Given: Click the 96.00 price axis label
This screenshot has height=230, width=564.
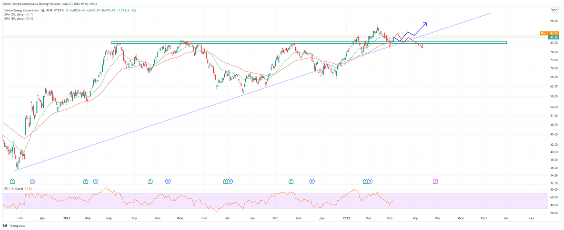Looking at the screenshot, I should point(554,21).
